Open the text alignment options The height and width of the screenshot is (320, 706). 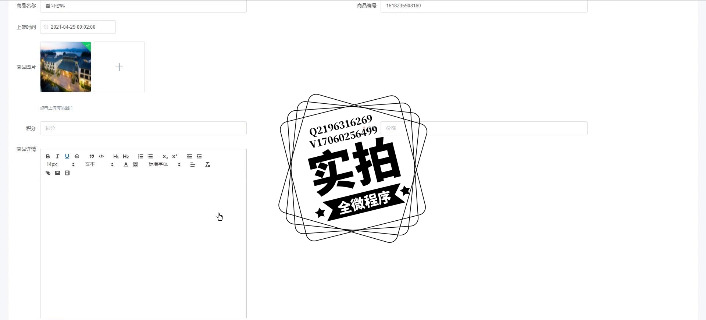coord(192,164)
